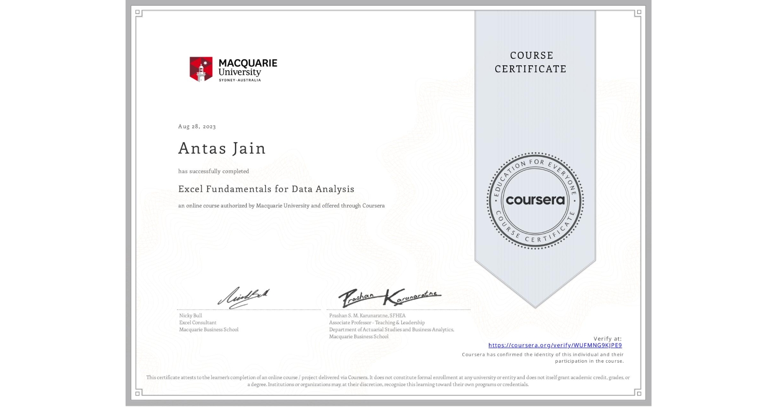The image size is (778, 407).
Task: Click the 'has successfully completed' text
Action: point(213,171)
